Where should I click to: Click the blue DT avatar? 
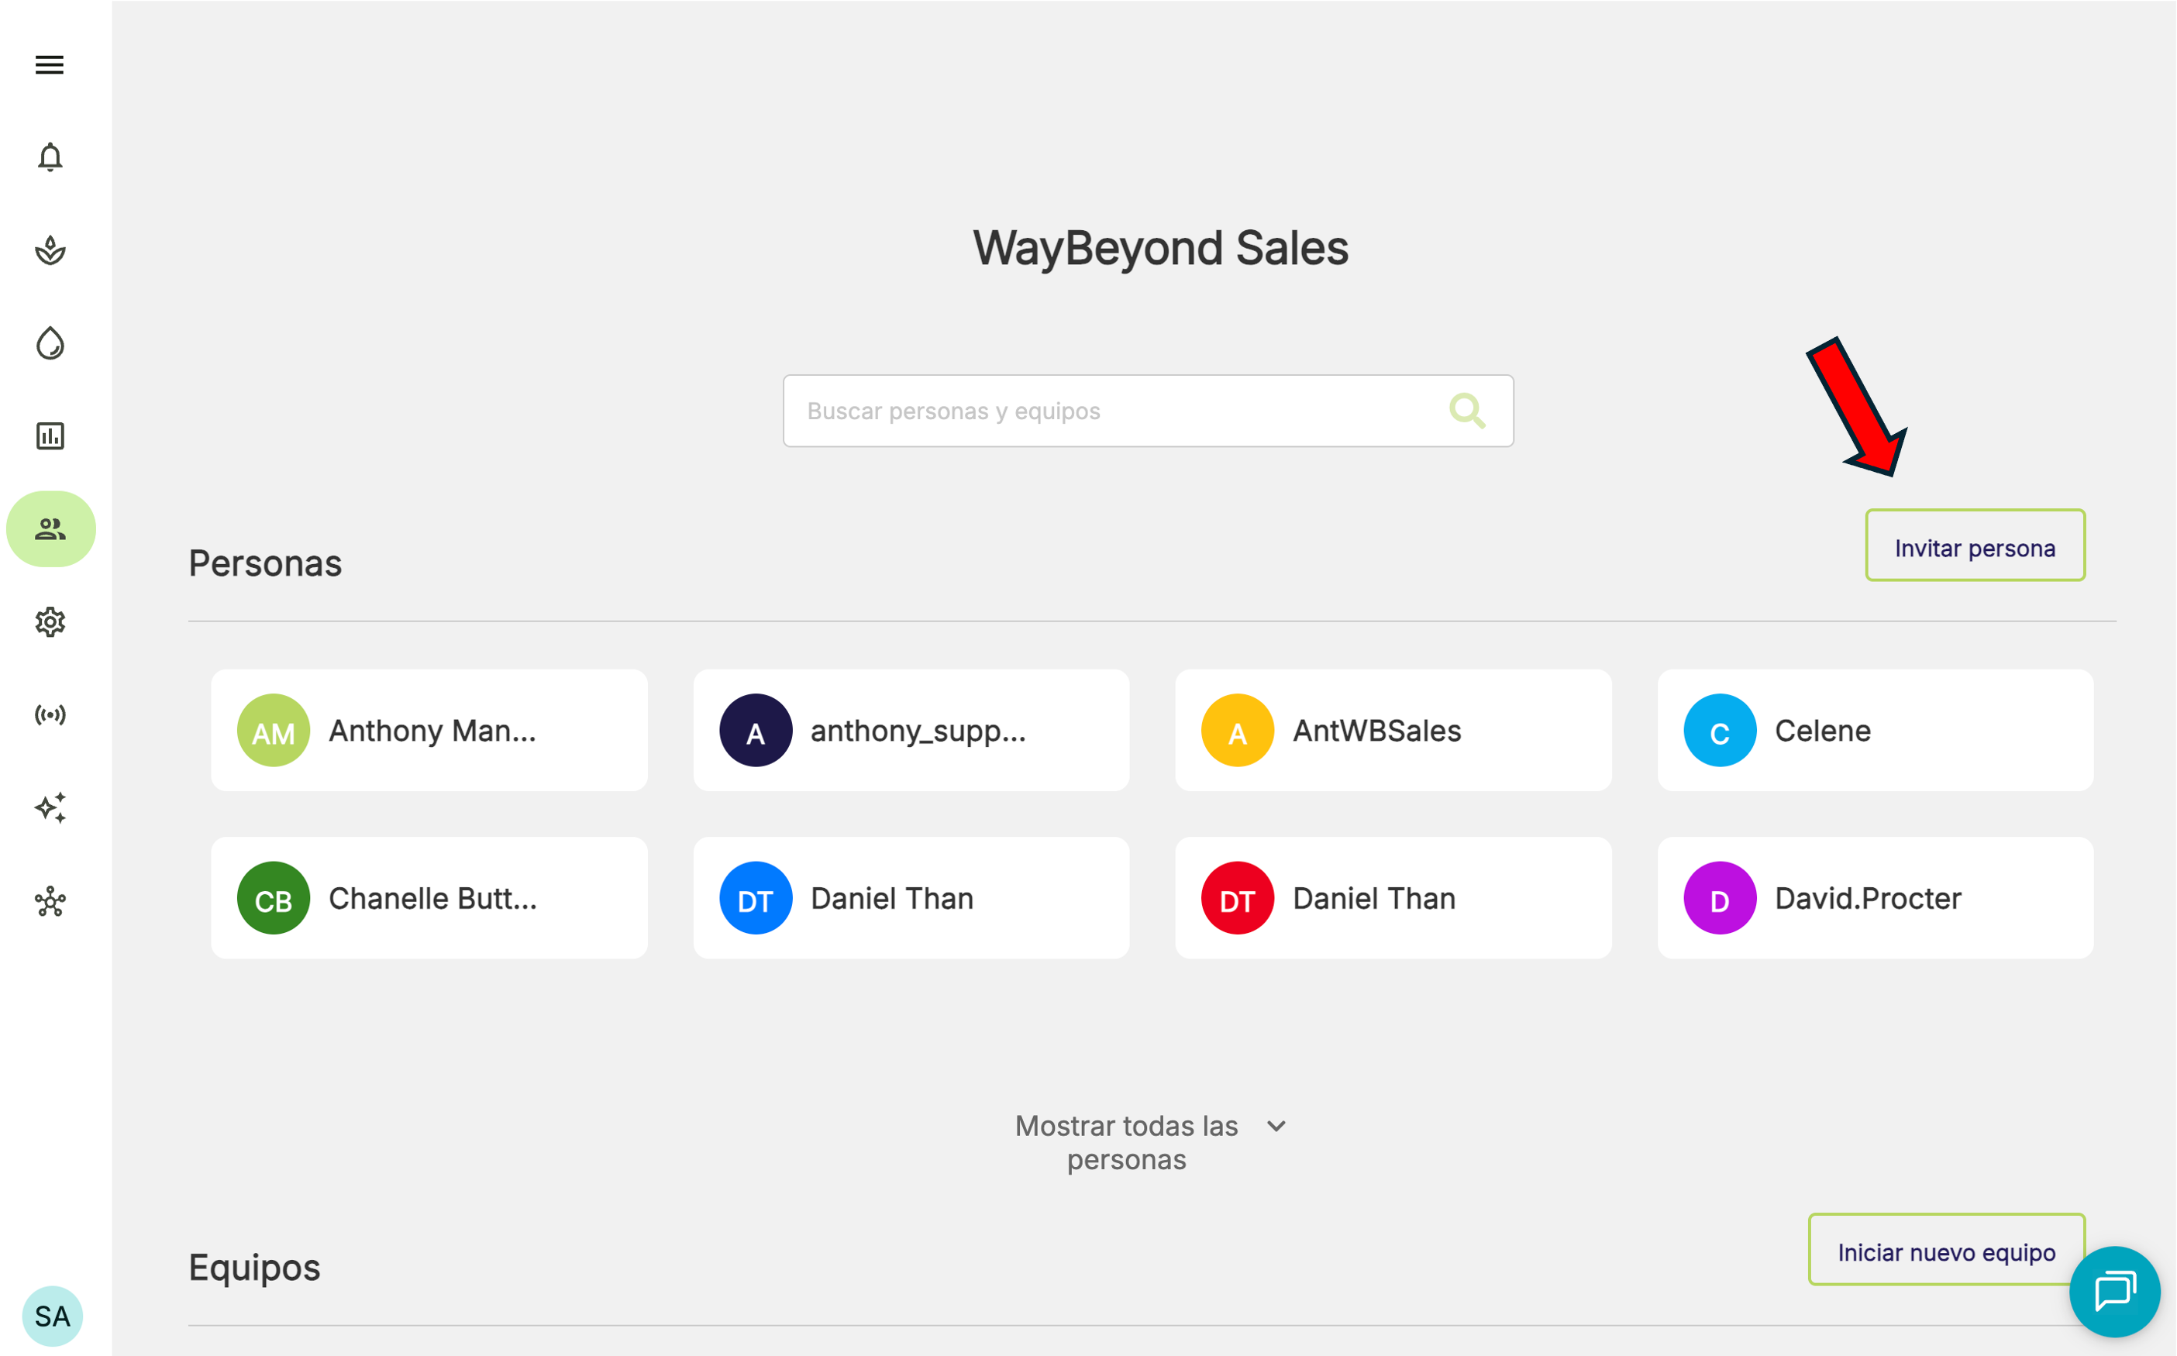(x=756, y=899)
